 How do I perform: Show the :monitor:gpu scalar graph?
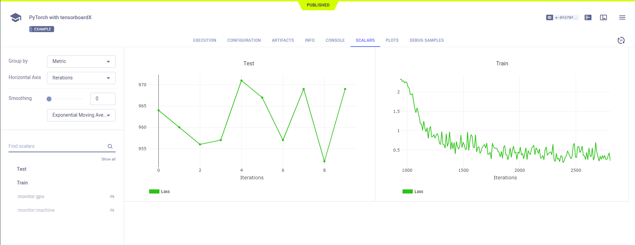(112, 196)
